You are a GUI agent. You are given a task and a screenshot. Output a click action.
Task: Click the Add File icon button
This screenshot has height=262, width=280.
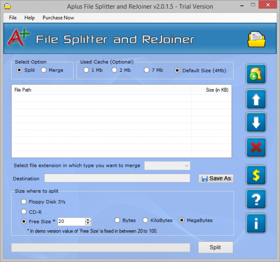coord(256,74)
